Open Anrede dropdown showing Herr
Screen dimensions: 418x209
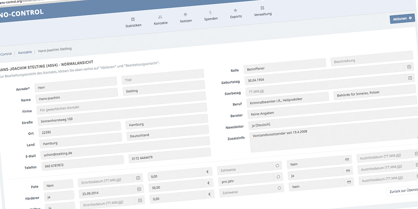(x=76, y=84)
